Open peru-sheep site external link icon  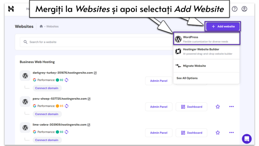click(x=89, y=99)
